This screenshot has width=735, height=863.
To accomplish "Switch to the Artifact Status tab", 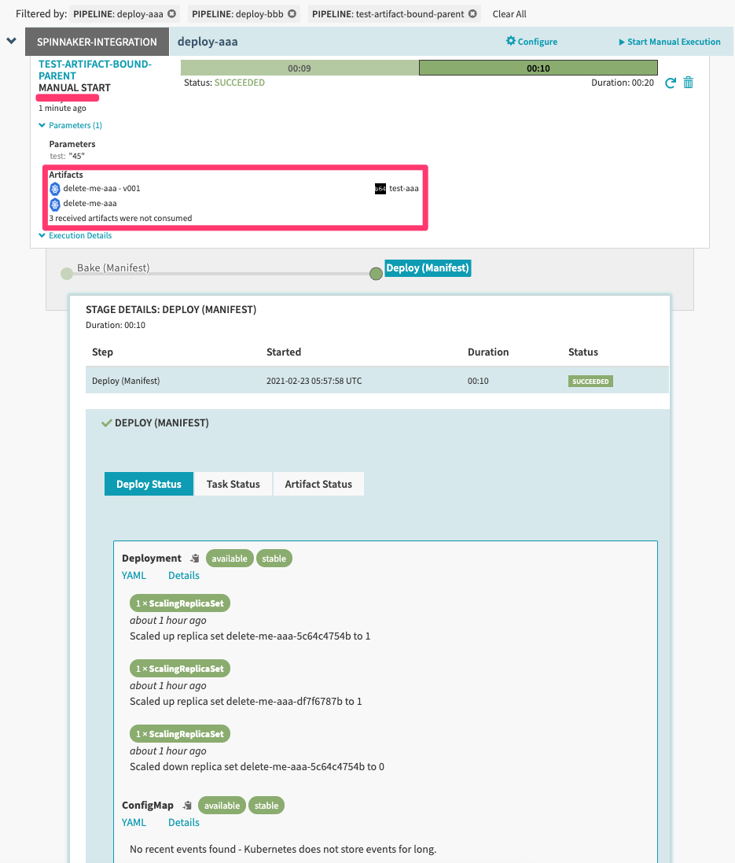I will [x=318, y=484].
